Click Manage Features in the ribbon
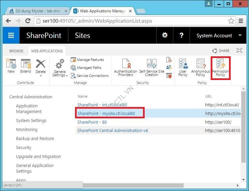This screenshot has height=191, width=249. pos(90,60)
